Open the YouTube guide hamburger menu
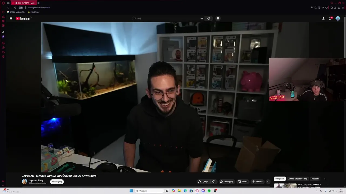Screen dimensions: 346x194 coord(11,19)
